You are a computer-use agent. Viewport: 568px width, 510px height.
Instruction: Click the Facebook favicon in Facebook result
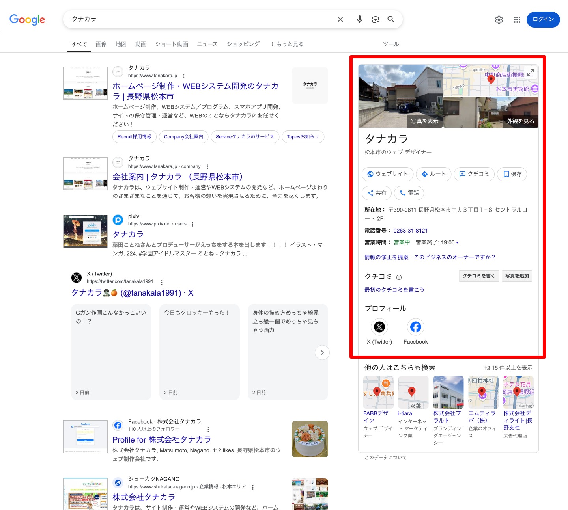pyautogui.click(x=118, y=425)
